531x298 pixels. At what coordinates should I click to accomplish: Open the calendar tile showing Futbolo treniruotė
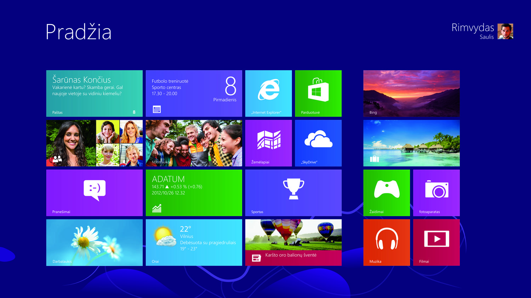[194, 93]
